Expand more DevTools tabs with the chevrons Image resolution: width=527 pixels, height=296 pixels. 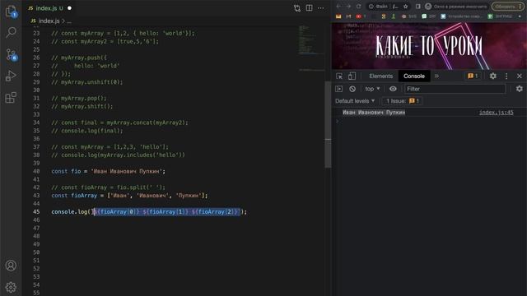tap(436, 76)
